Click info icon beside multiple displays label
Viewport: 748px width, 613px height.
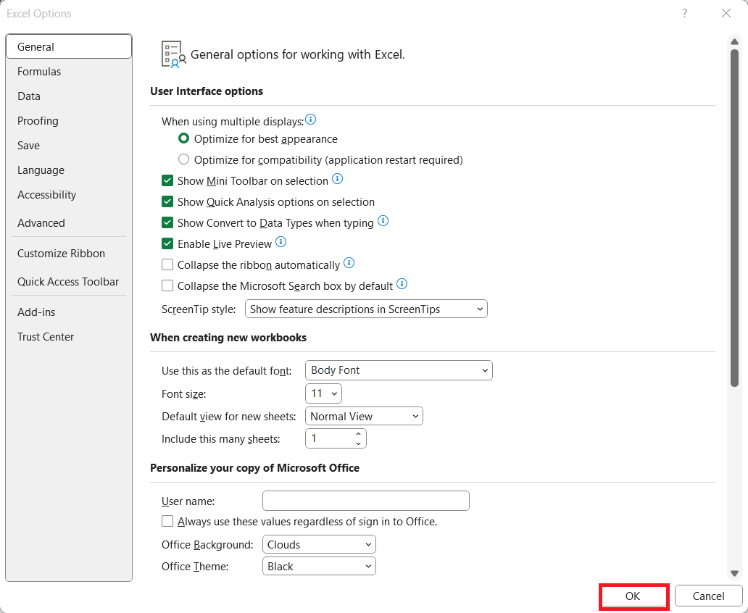310,120
